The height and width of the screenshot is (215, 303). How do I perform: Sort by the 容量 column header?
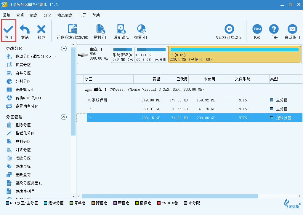point(147,79)
